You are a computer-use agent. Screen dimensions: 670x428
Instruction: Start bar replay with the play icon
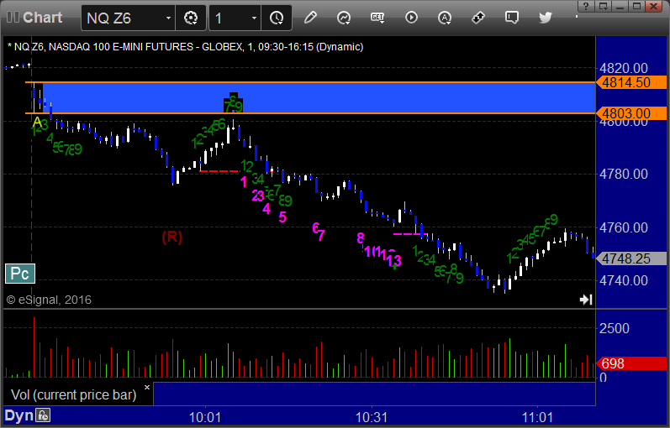coord(411,18)
